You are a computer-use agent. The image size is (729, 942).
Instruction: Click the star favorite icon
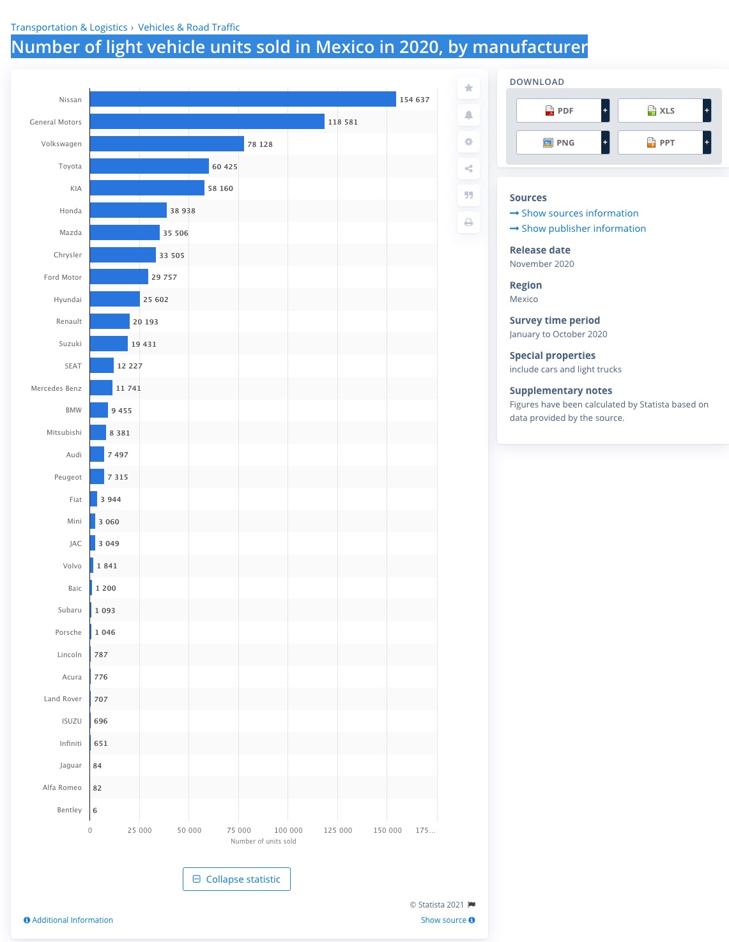point(468,88)
